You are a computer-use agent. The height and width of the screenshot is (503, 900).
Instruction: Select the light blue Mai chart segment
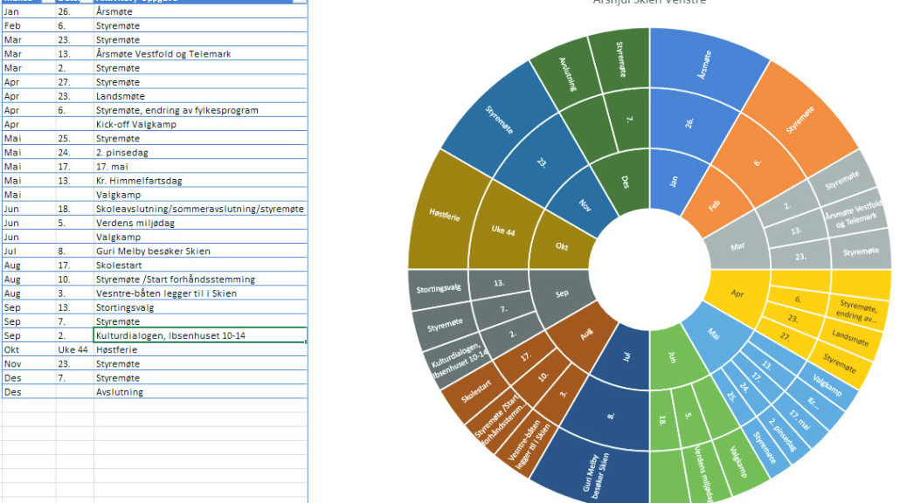click(x=714, y=334)
